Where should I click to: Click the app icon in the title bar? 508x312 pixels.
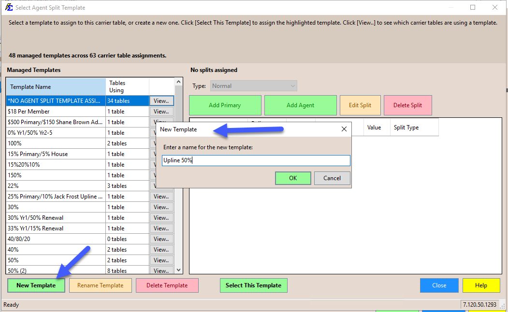point(9,7)
